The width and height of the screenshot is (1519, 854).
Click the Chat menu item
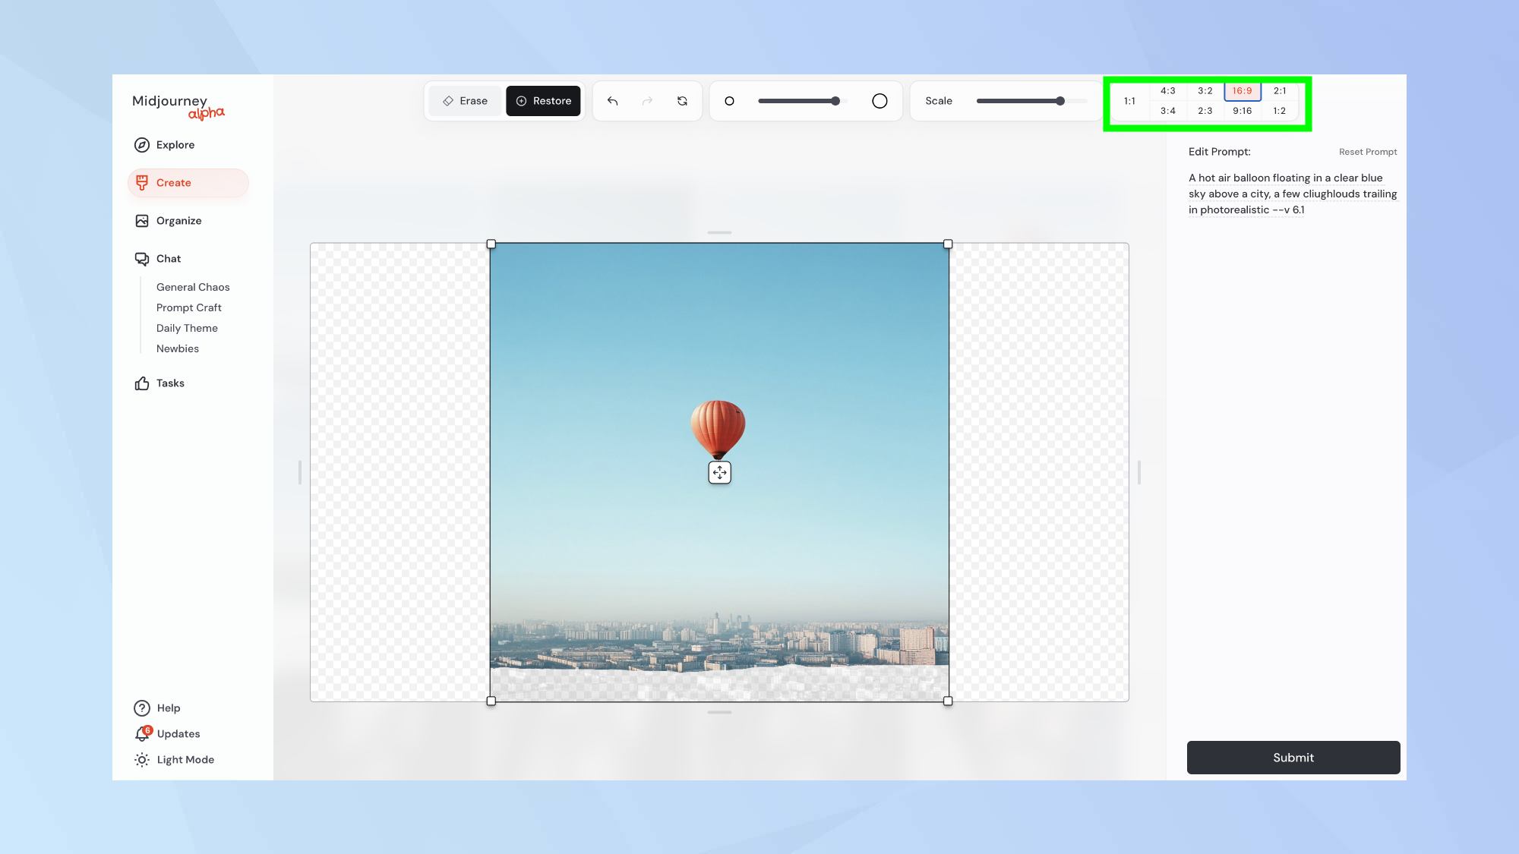[x=168, y=259]
